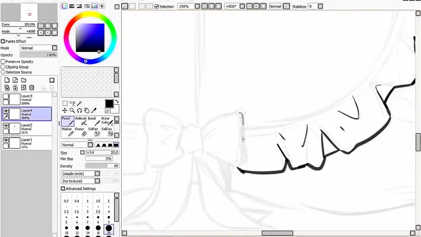Select the rectangular Selection tool
Screen dimensions: 421x237
pos(65,103)
